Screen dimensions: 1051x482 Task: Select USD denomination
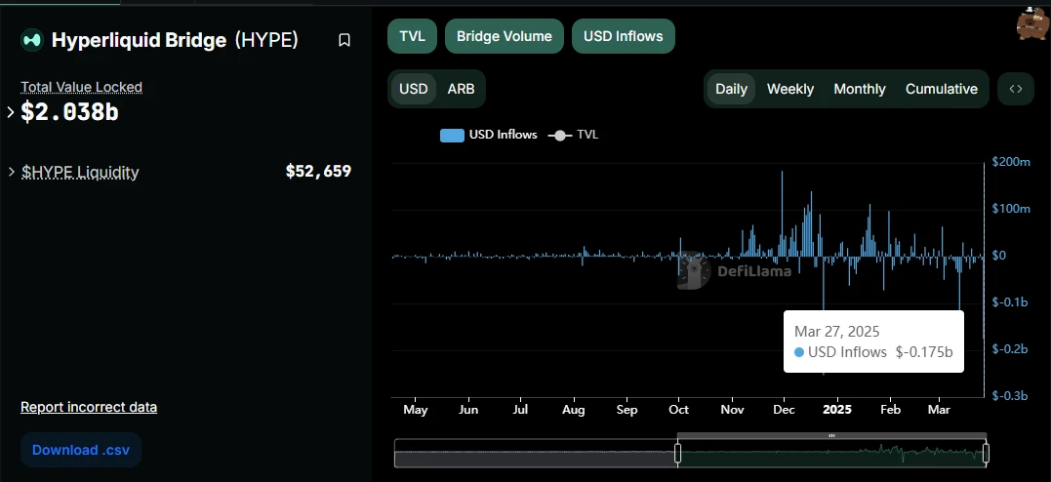[414, 89]
